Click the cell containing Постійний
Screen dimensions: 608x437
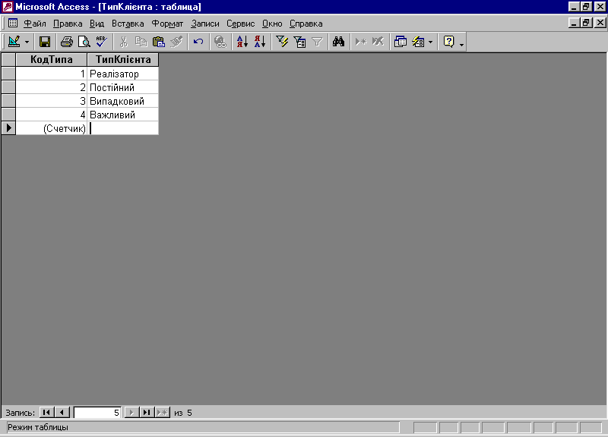(123, 87)
